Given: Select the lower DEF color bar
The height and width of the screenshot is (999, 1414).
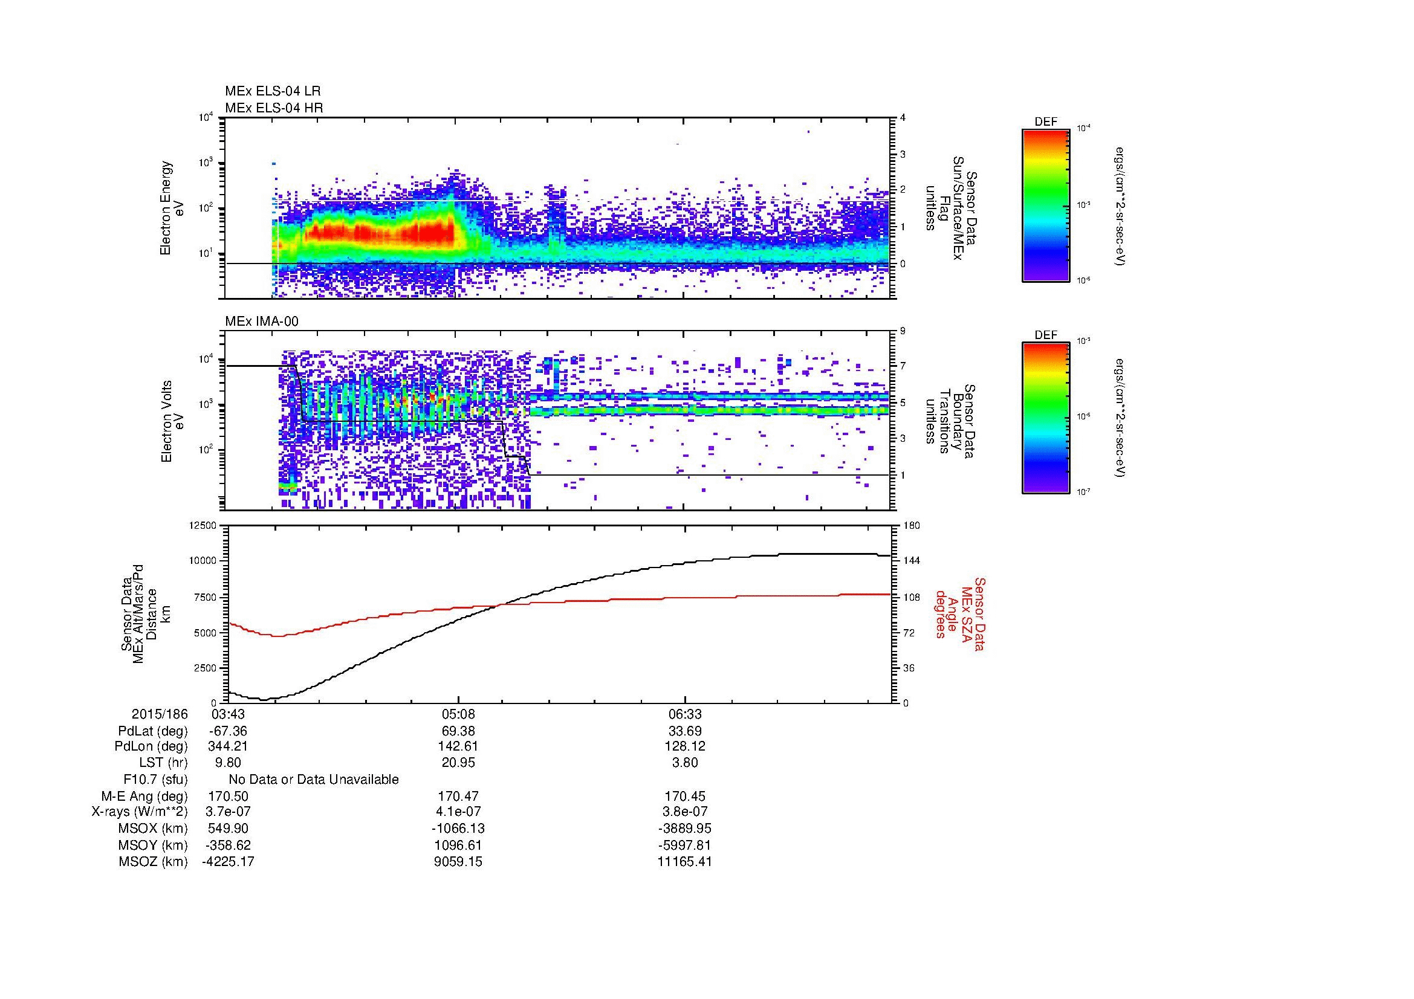Looking at the screenshot, I should tap(1046, 418).
